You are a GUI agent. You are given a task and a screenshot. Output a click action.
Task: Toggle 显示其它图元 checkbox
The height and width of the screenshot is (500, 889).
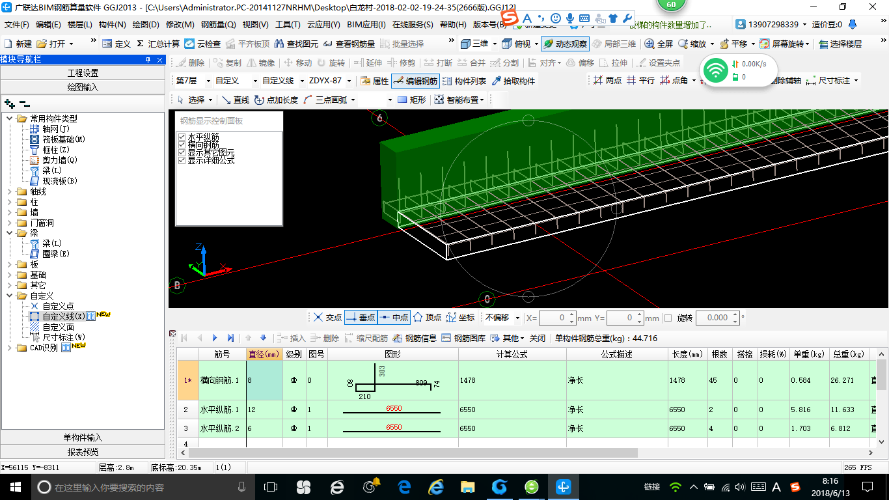tap(182, 152)
